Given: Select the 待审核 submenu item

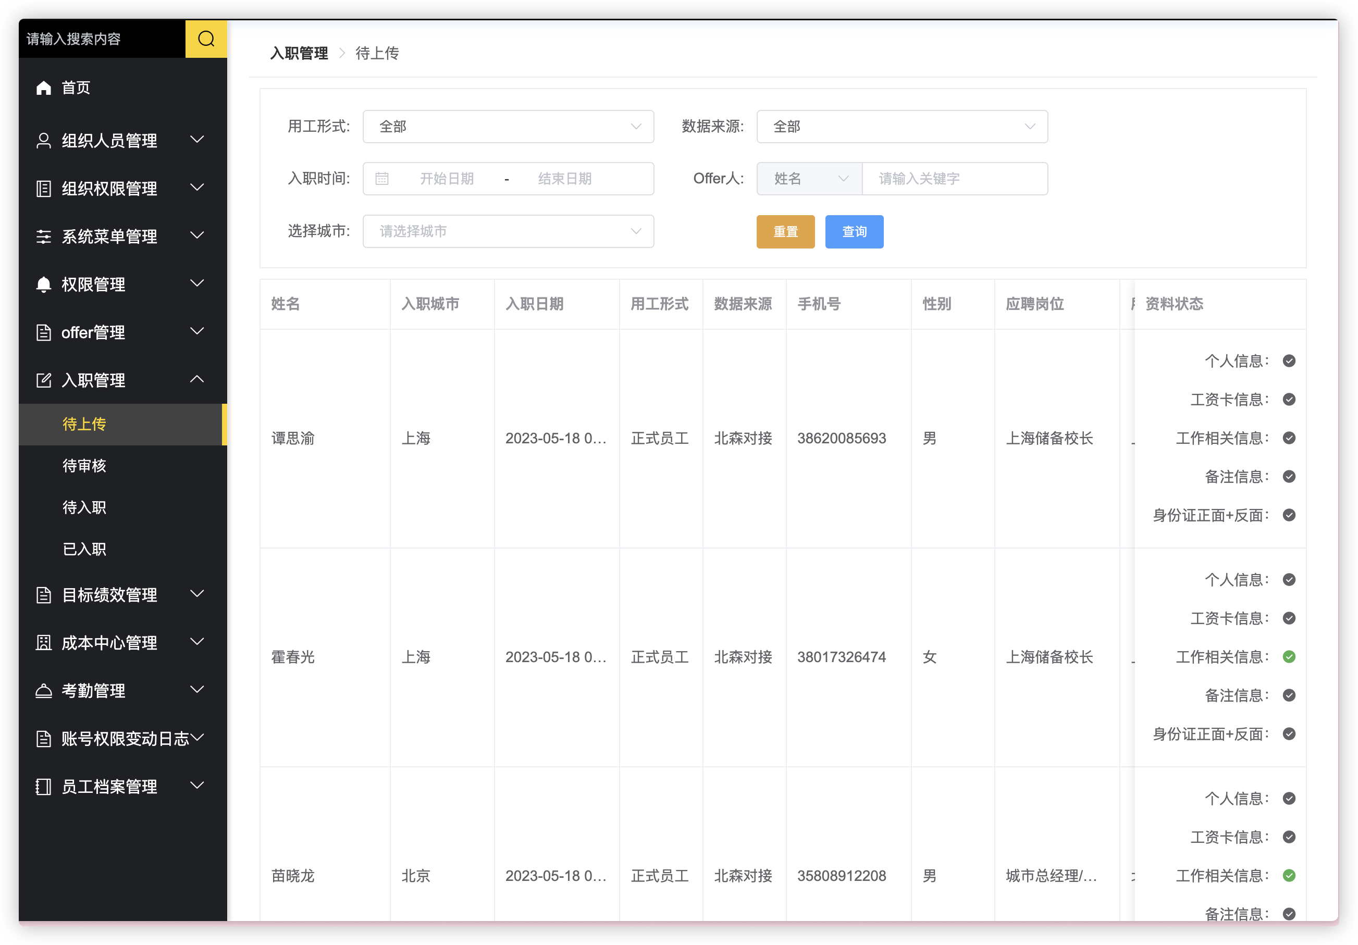Looking at the screenshot, I should coord(122,466).
